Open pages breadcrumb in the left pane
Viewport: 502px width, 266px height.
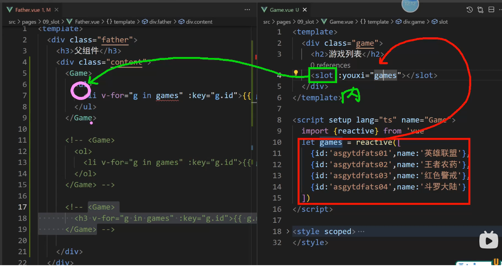(29, 22)
